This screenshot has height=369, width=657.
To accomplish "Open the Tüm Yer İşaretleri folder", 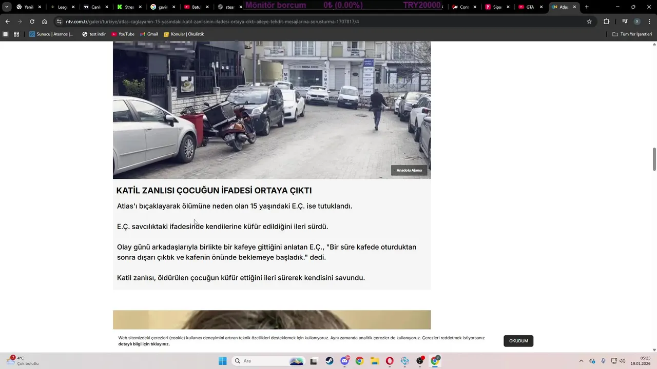I will pyautogui.click(x=632, y=34).
